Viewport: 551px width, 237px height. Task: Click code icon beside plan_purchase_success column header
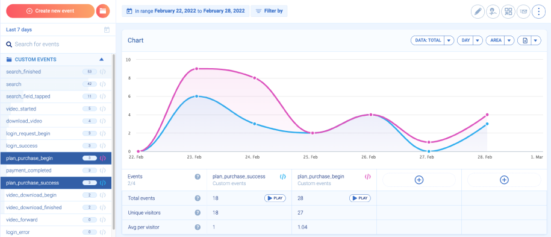pyautogui.click(x=282, y=177)
